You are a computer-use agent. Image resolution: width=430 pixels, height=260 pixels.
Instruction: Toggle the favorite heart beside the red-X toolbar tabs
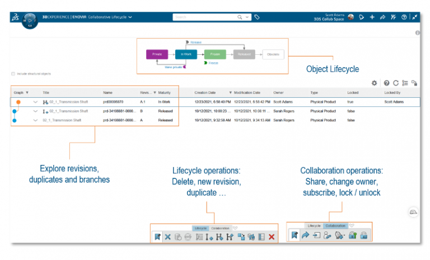[235, 228]
